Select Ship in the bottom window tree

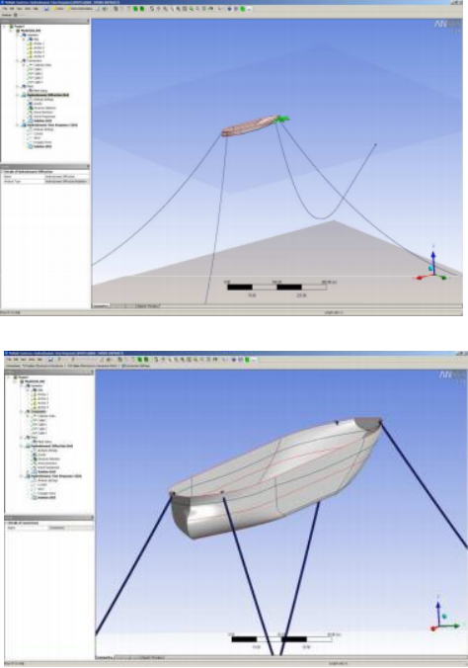(40, 389)
